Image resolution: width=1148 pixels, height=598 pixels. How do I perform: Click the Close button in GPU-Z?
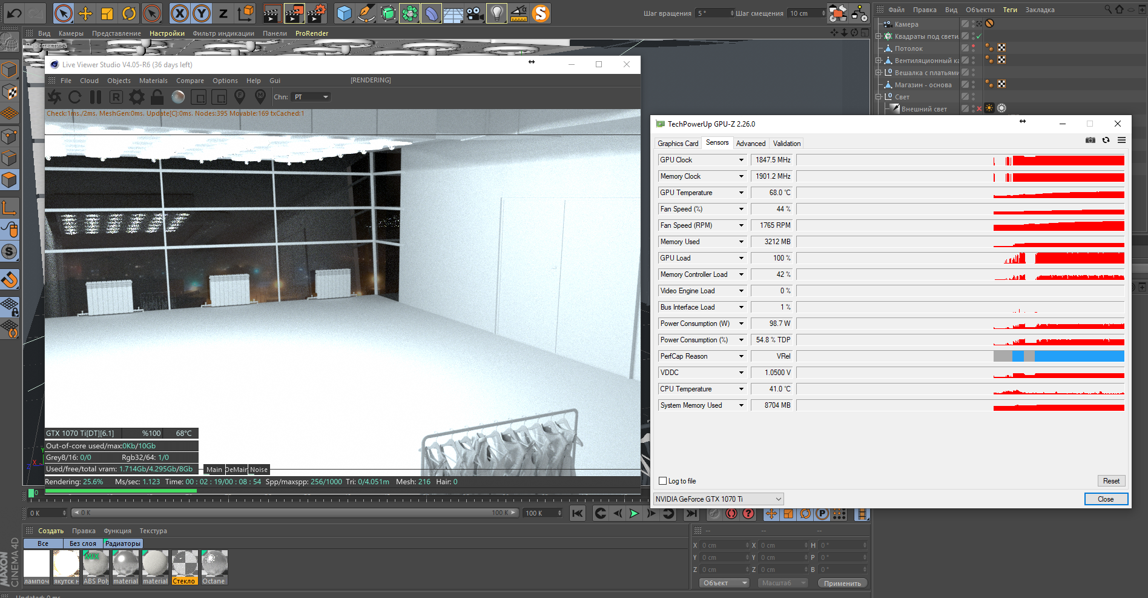pyautogui.click(x=1106, y=499)
